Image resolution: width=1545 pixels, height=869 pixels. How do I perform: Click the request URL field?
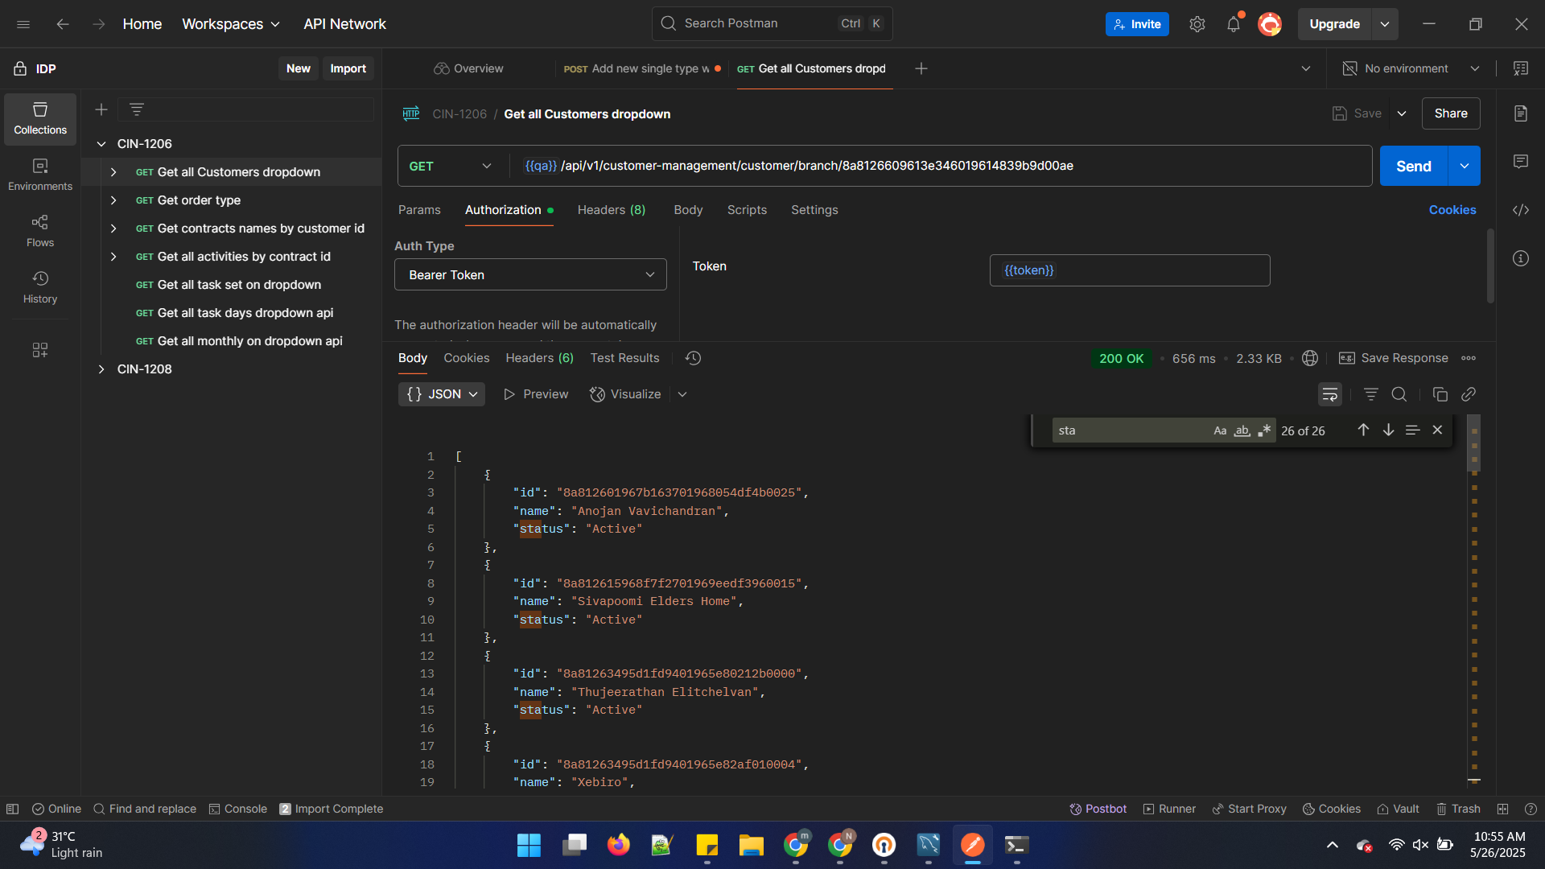pos(940,166)
